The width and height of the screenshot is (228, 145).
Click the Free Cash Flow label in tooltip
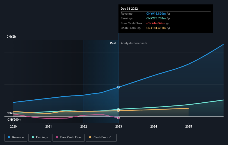coord(131,23)
